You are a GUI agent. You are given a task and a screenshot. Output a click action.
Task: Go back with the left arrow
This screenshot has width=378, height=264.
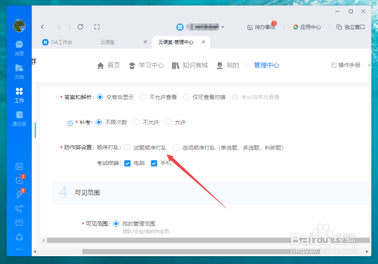click(x=42, y=27)
